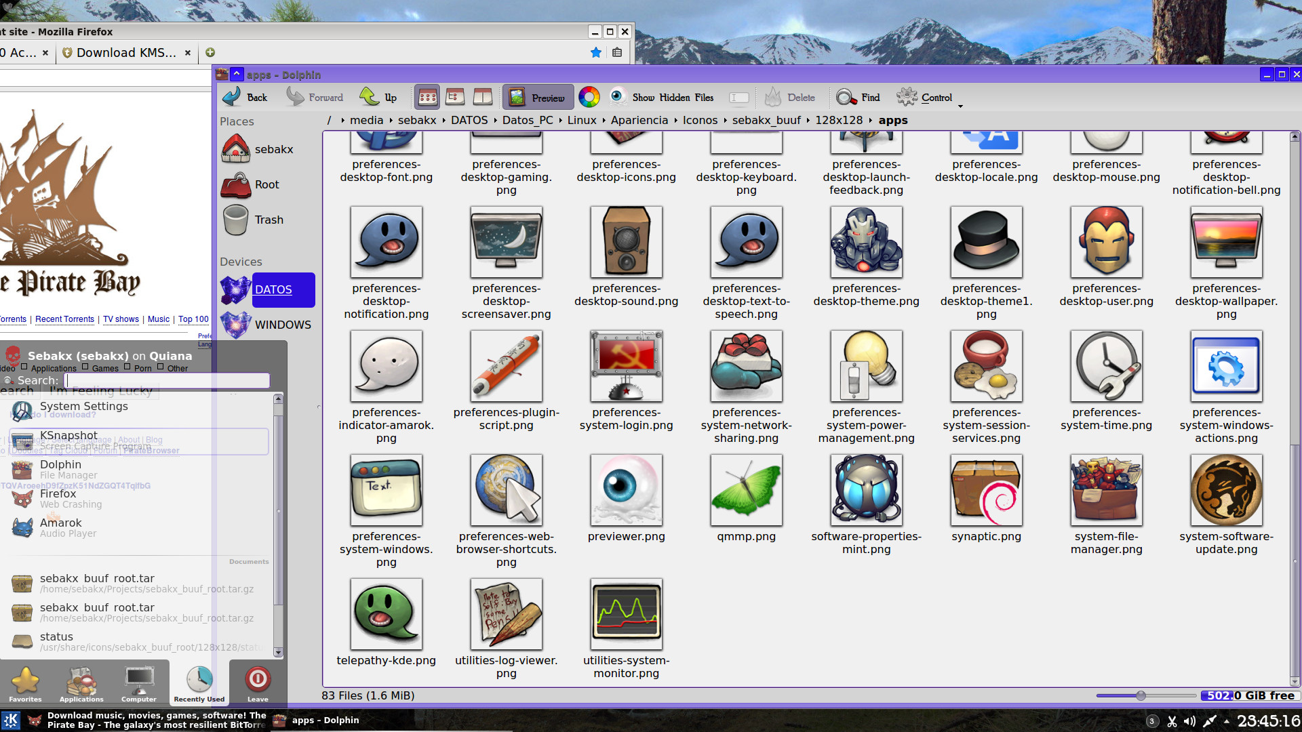Select preferences-desktop-theme.png icon

pos(866,242)
